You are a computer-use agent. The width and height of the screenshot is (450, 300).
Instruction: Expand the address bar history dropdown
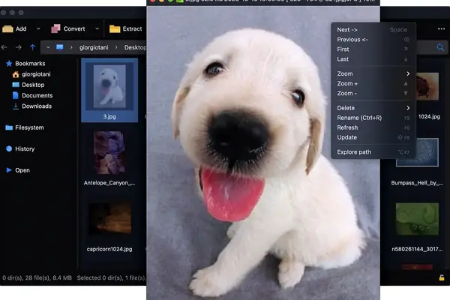pyautogui.click(x=47, y=47)
